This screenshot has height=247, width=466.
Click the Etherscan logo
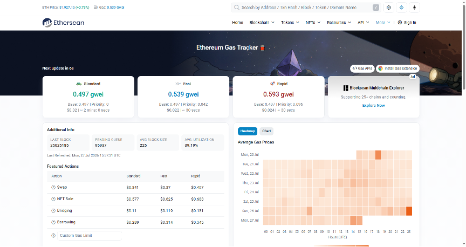click(63, 23)
